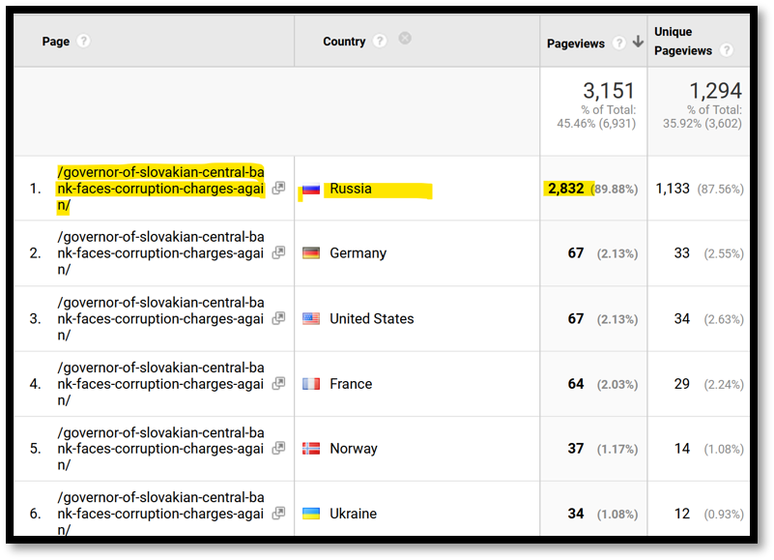Click France pageviews value 64
The image size is (774, 560).
point(576,384)
